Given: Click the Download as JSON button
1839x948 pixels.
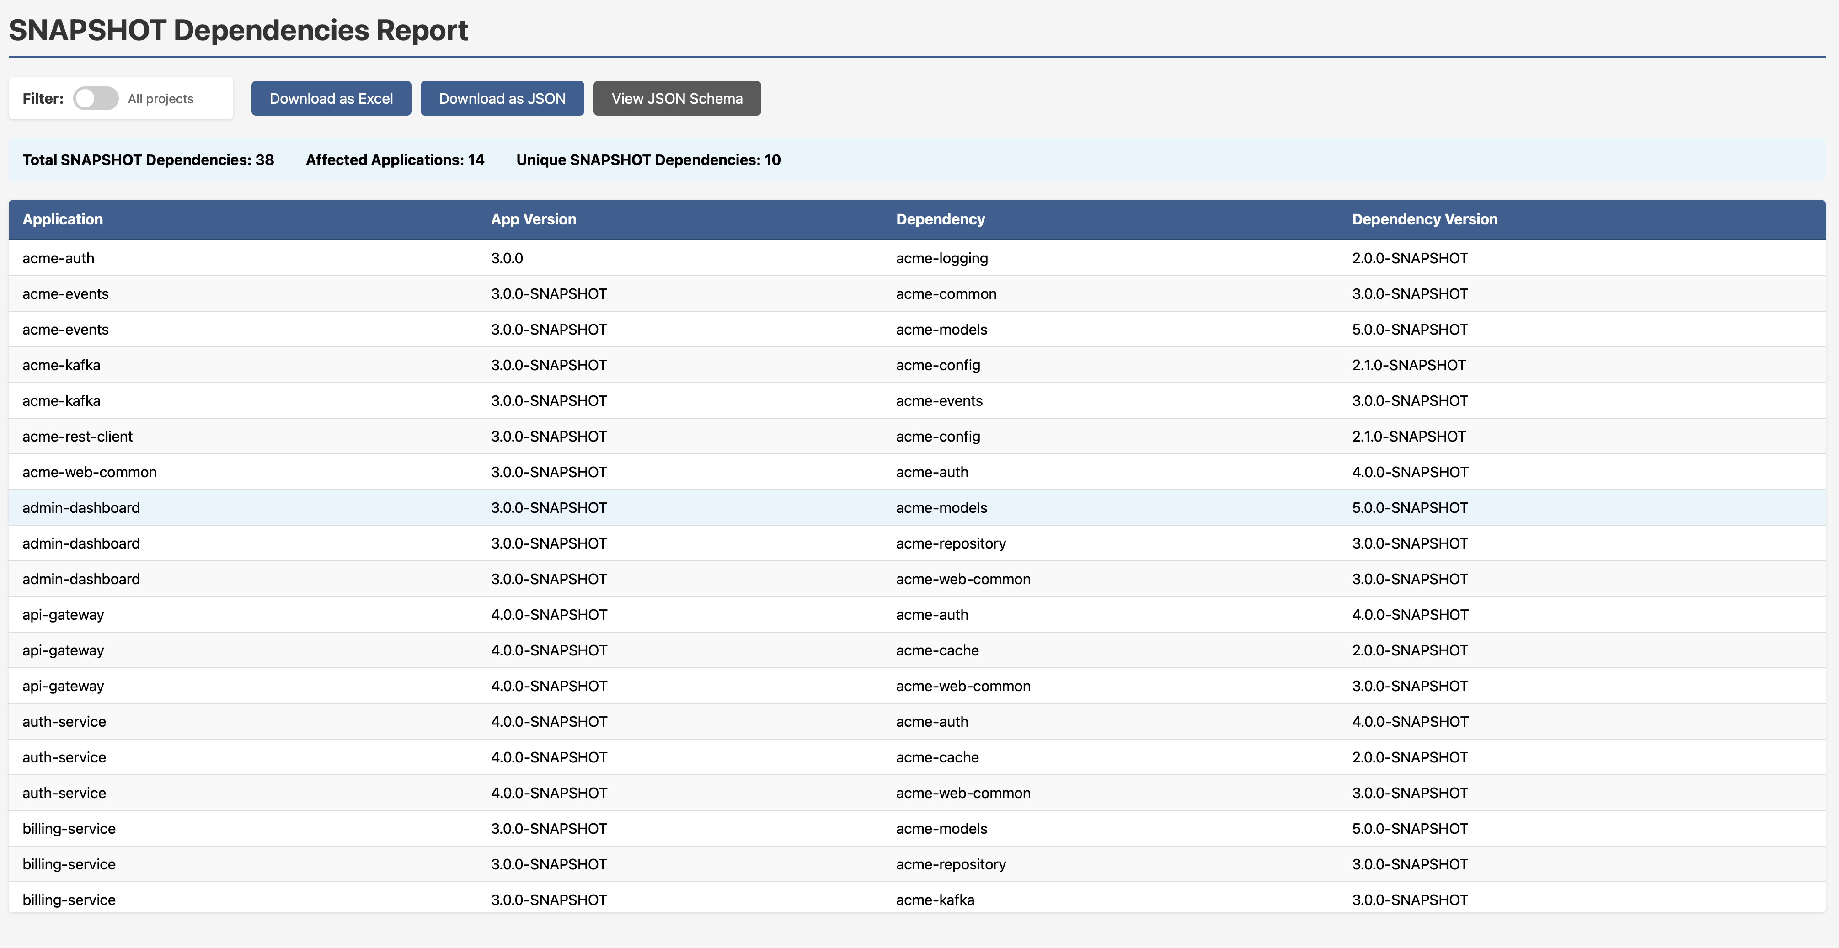Looking at the screenshot, I should [x=502, y=99].
